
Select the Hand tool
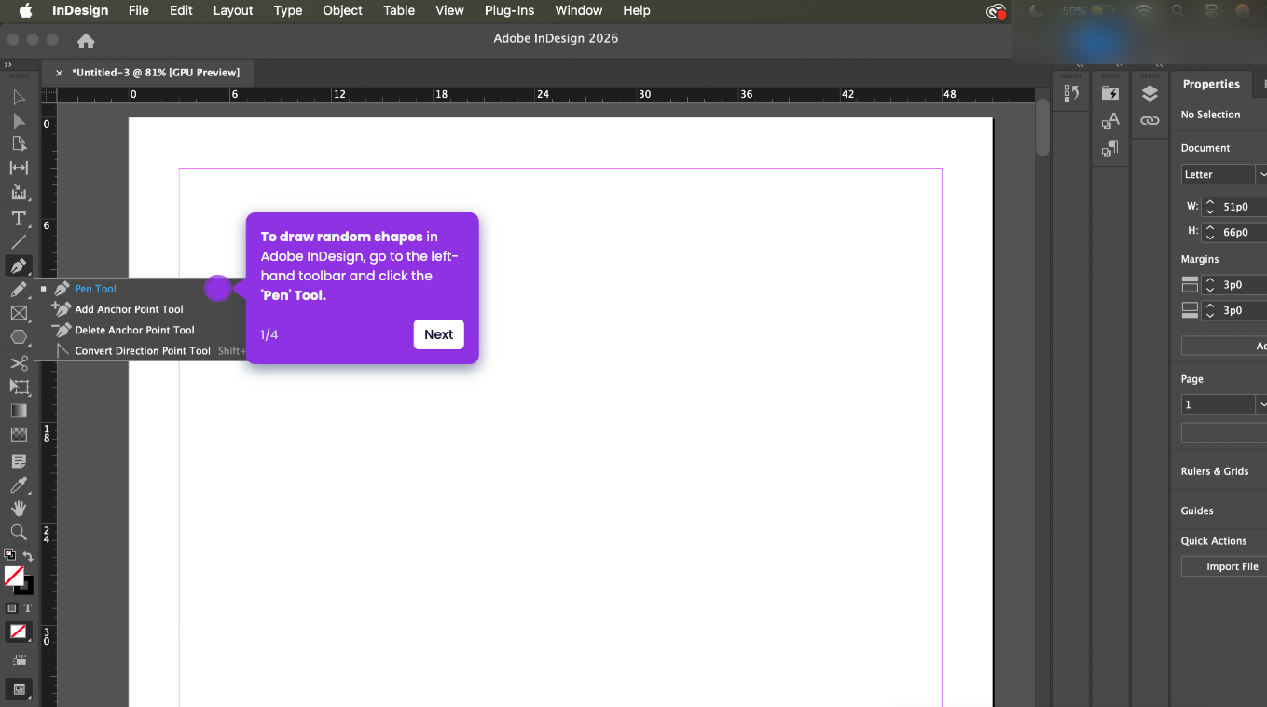pos(19,509)
